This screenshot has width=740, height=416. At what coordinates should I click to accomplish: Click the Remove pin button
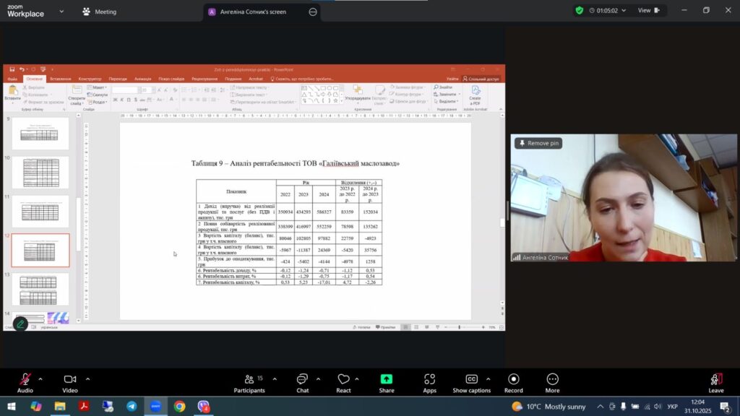pos(538,143)
